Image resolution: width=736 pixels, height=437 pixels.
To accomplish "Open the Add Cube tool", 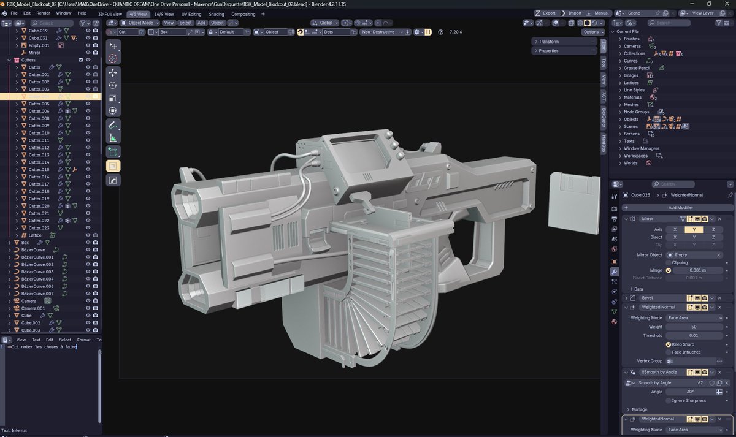I will 112,153.
